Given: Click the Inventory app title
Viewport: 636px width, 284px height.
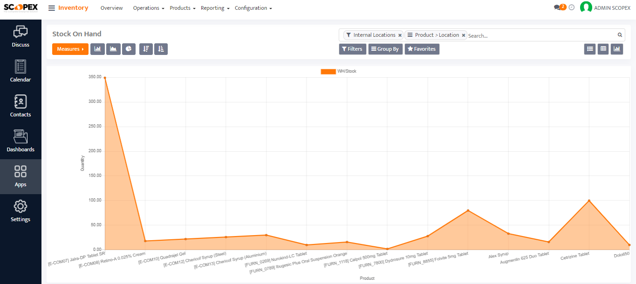Looking at the screenshot, I should tap(73, 8).
